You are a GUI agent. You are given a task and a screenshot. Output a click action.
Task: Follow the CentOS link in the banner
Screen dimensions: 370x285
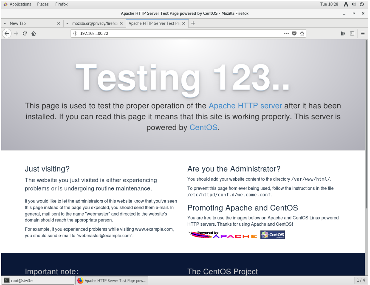tap(203, 127)
